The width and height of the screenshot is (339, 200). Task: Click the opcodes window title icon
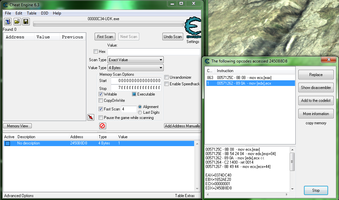207,61
